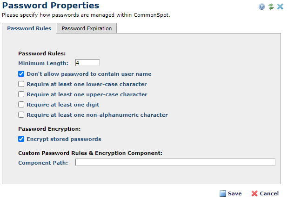Click the blue floppy disk Save icon
This screenshot has height=200, width=288.
(x=223, y=193)
